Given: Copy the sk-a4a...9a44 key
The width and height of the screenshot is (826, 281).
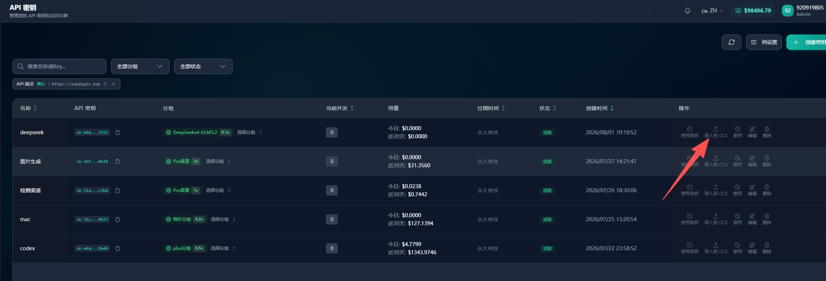Looking at the screenshot, I should pyautogui.click(x=117, y=248).
